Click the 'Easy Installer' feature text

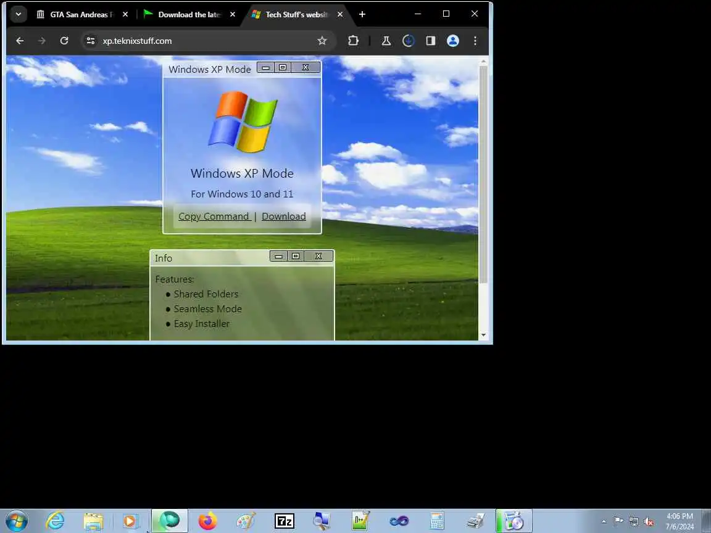point(202,324)
